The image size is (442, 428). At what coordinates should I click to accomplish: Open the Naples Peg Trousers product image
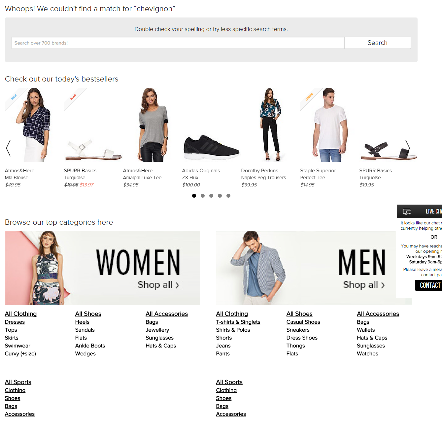coord(270,125)
